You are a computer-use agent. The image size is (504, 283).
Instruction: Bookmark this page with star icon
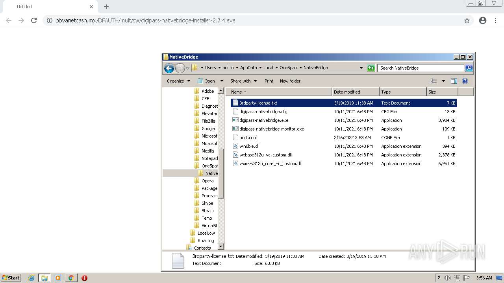tap(467, 20)
